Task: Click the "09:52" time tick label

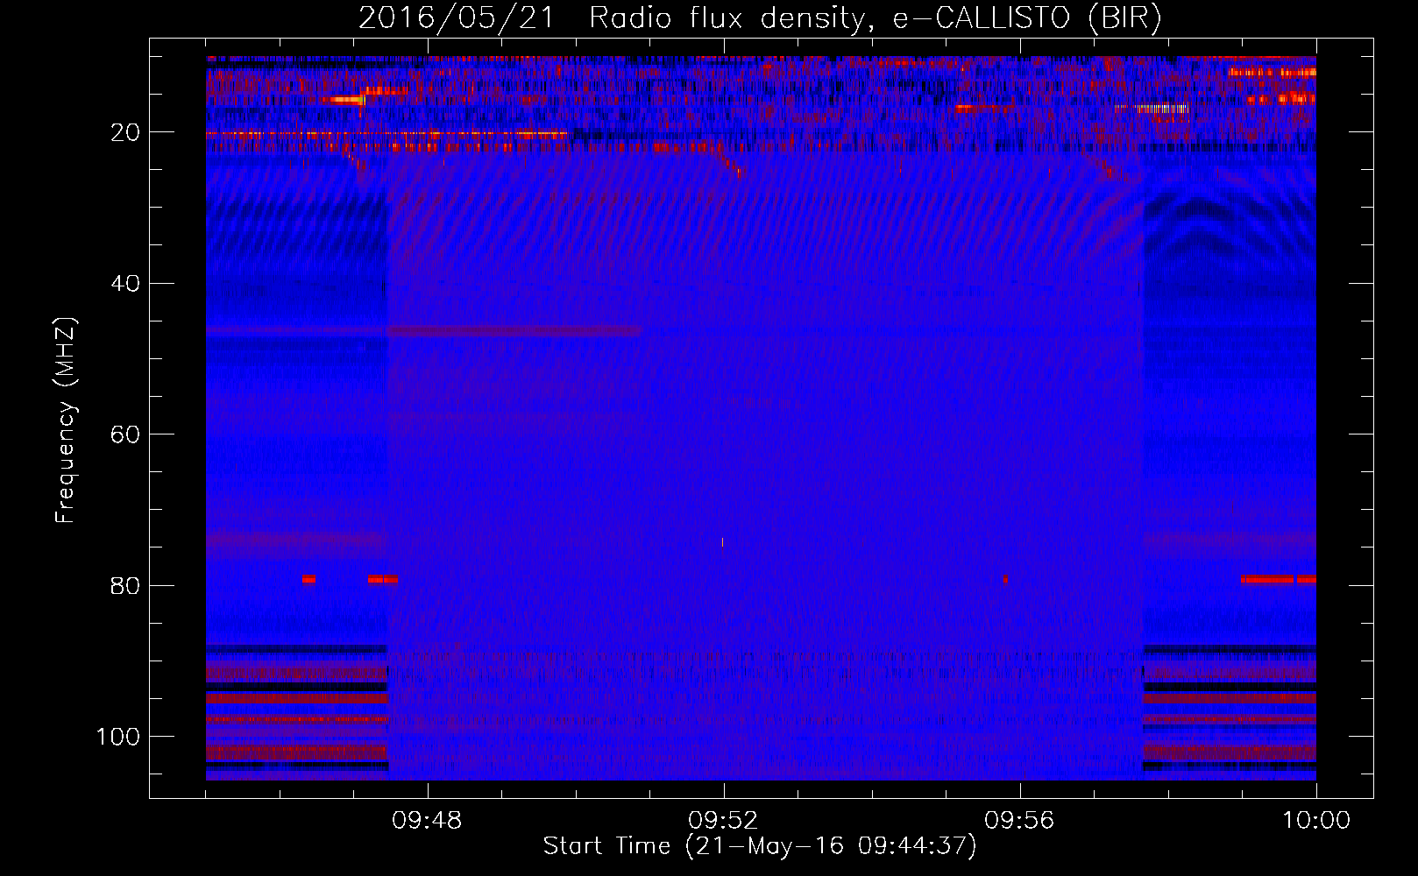Action: coord(723,821)
